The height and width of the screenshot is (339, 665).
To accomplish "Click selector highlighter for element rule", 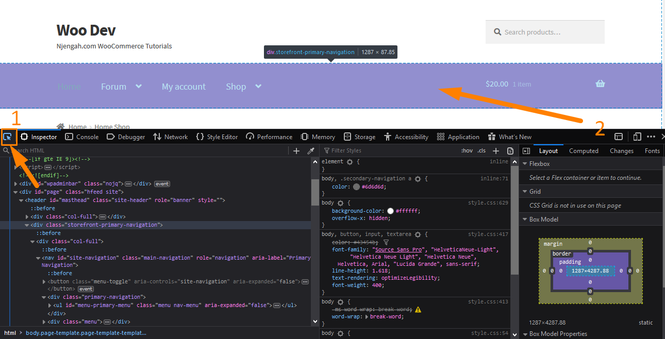I will 350,162.
